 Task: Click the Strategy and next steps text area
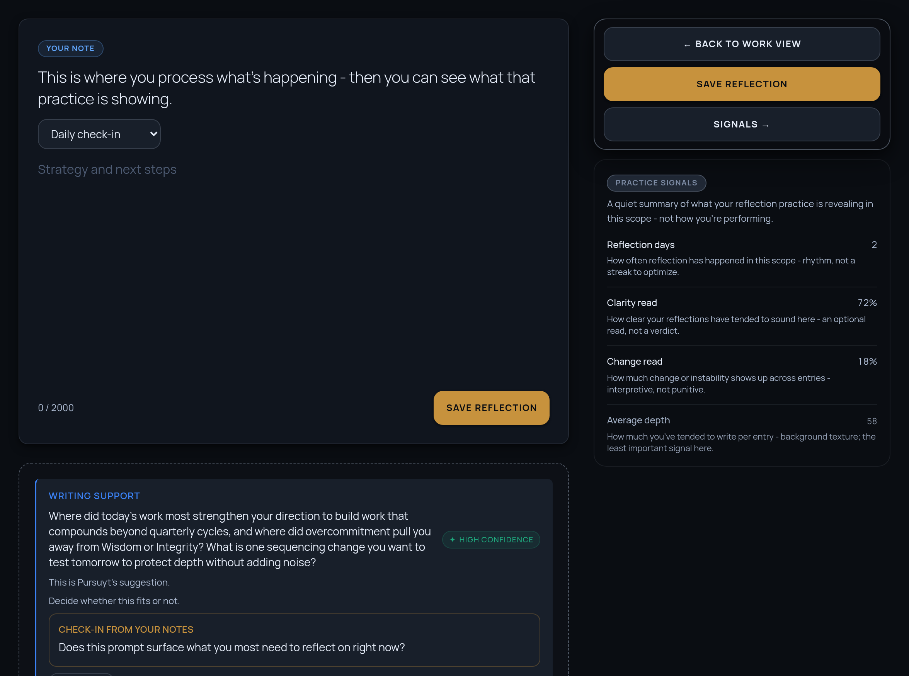(x=294, y=270)
